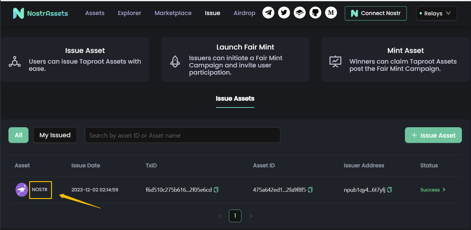Click the Asset column header

(x=22, y=166)
